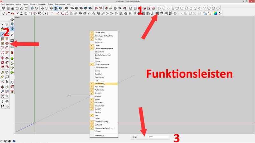This screenshot has height=143, width=255.
Task: Click the Circle drawing tool
Action: pos(3,43)
